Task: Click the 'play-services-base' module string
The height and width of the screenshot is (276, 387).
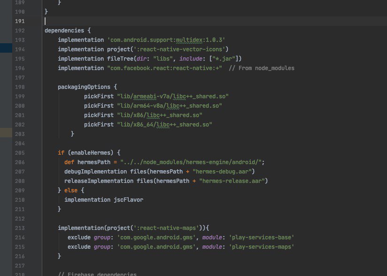Action: point(262,237)
